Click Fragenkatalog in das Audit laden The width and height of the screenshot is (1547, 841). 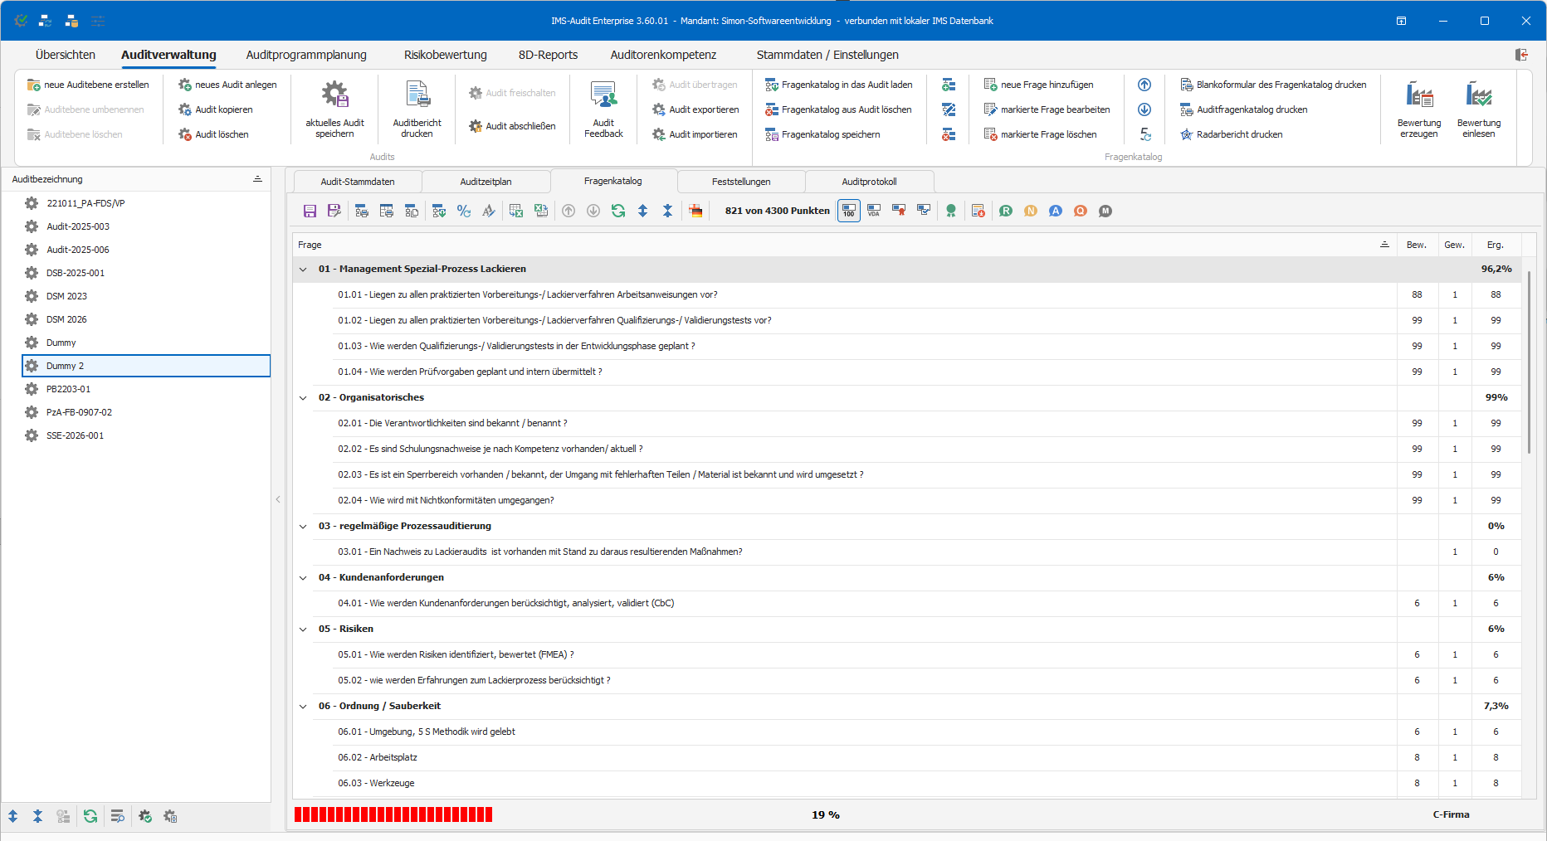coord(838,85)
